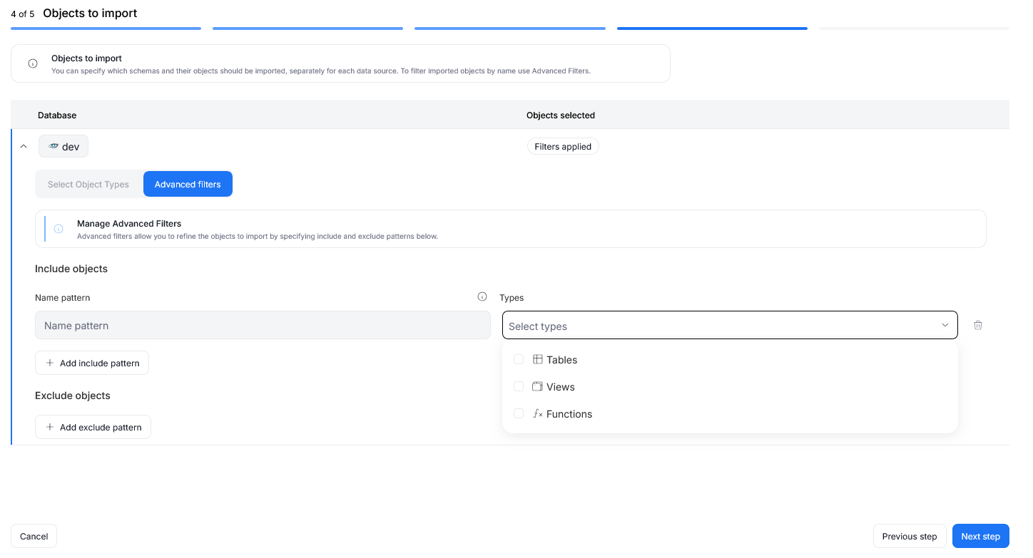Click the Name pattern info icon
This screenshot has width=1033, height=558.
click(482, 297)
